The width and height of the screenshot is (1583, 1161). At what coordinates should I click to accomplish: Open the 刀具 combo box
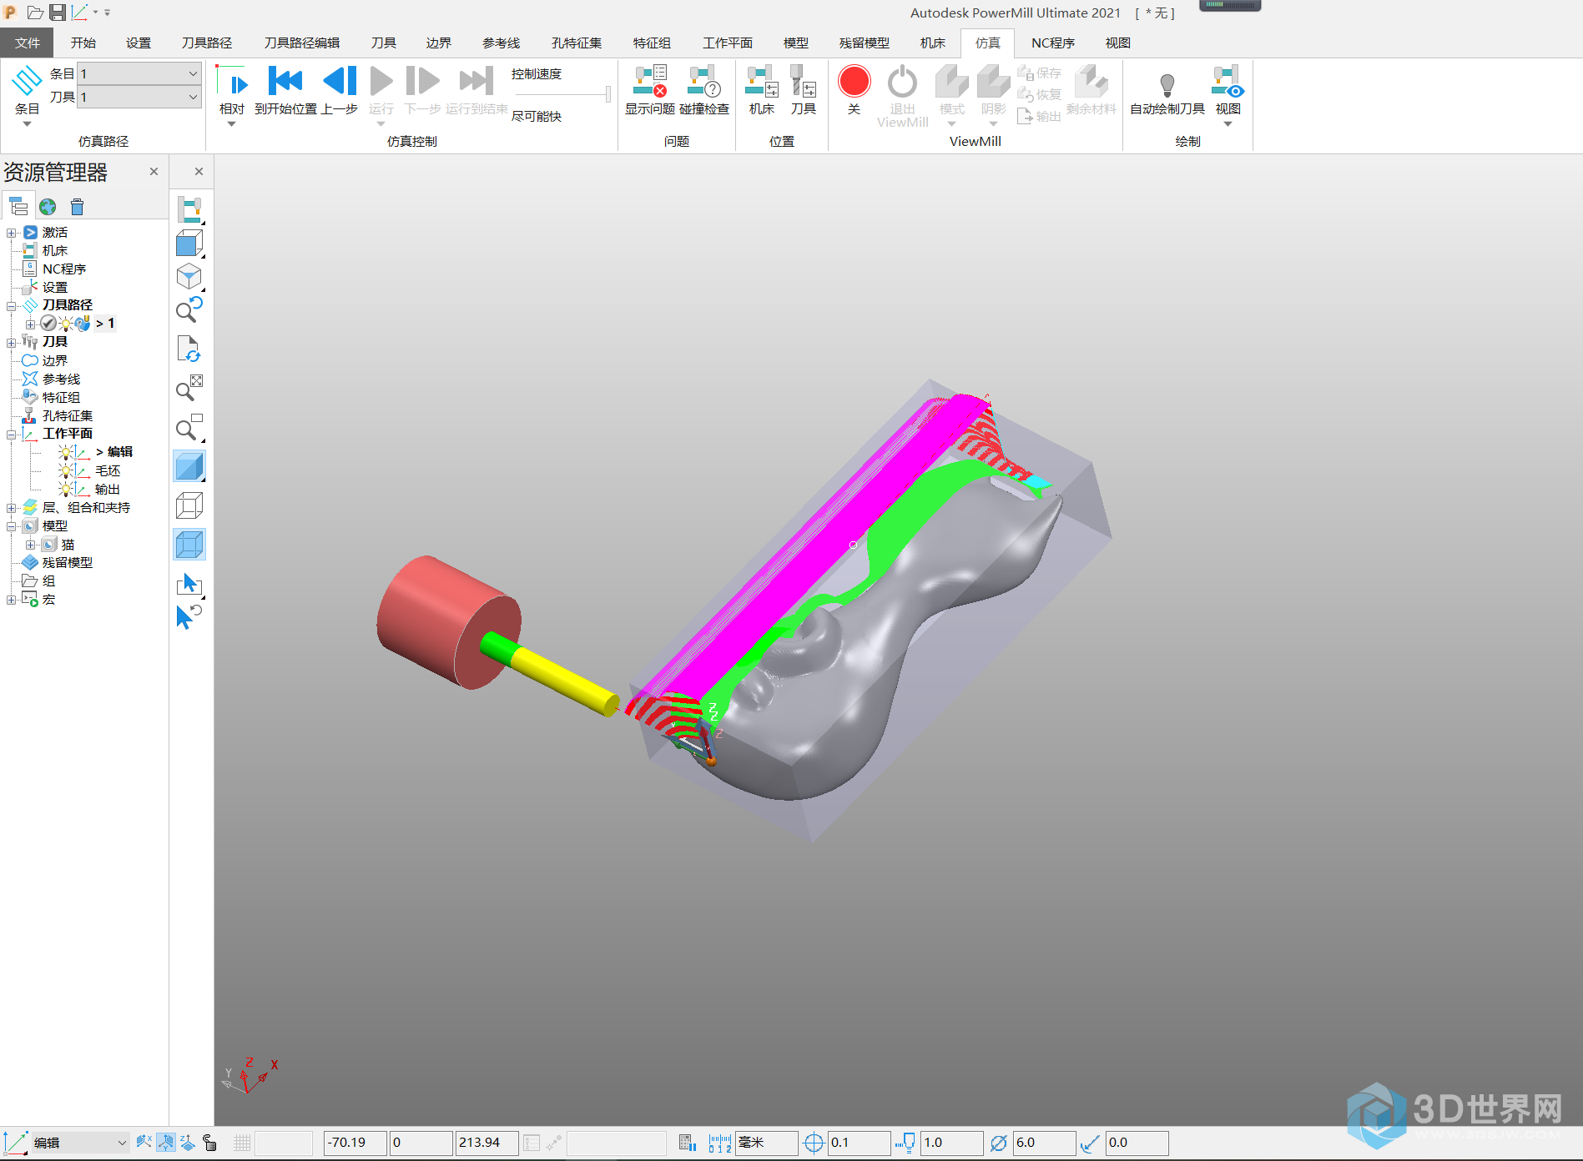point(139,97)
